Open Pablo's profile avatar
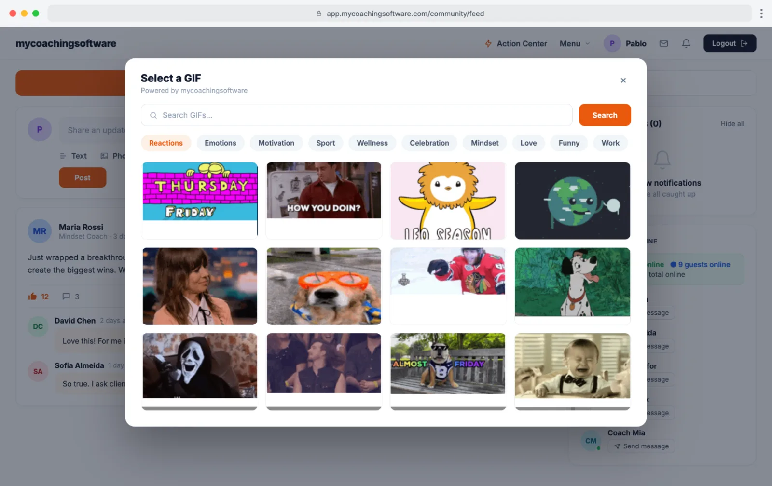The height and width of the screenshot is (486, 772). point(612,43)
